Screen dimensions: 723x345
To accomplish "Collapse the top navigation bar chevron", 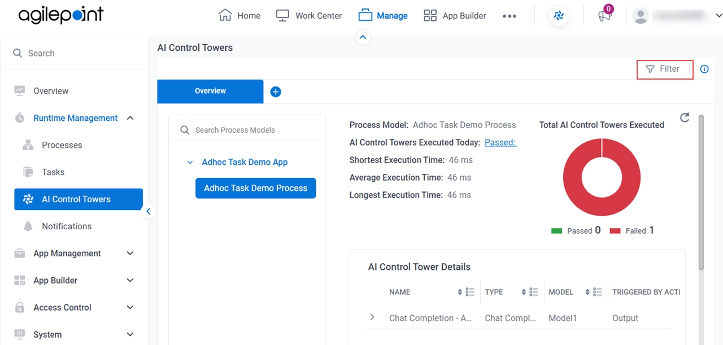I will click(363, 37).
